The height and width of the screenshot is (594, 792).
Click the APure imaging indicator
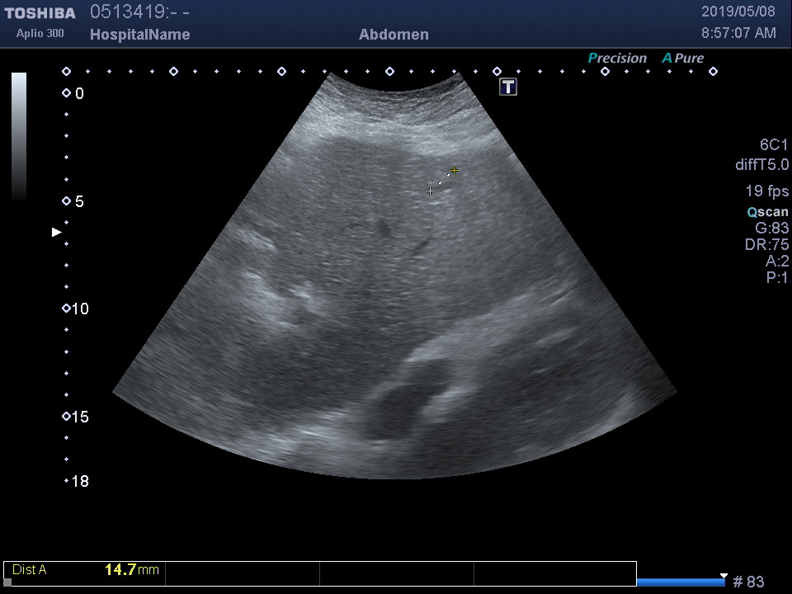point(683,59)
